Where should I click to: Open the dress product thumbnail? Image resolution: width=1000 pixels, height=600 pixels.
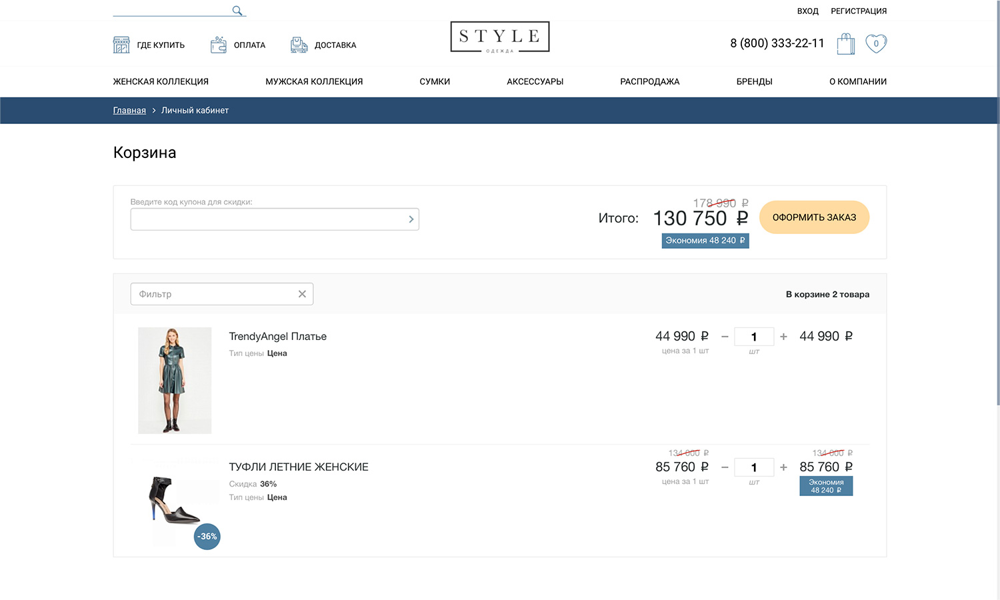click(x=175, y=380)
